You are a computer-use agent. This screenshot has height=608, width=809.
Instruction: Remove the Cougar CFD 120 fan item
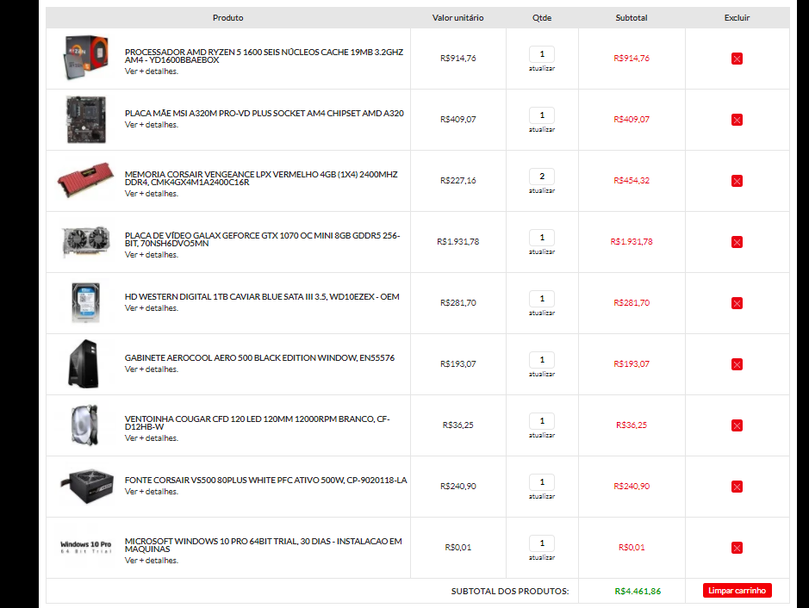737,425
